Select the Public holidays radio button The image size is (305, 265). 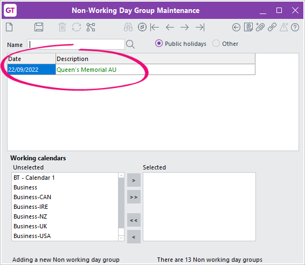(x=159, y=43)
